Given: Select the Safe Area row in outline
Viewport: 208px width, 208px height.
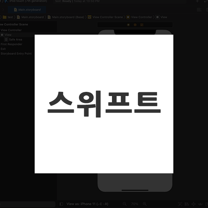Looking at the screenshot, I should click(16, 40).
